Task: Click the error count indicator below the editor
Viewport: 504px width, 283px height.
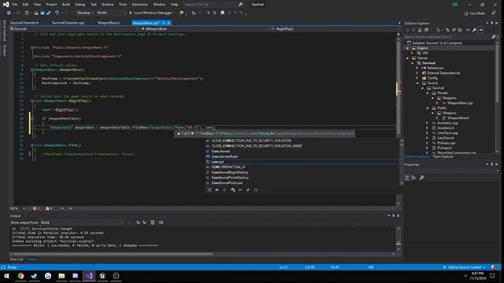Action: (x=35, y=208)
